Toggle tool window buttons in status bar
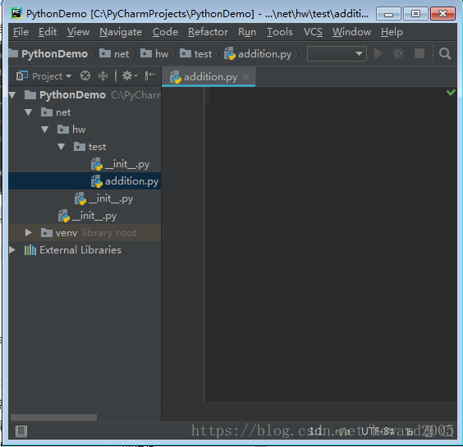This screenshot has height=447, width=463. (x=21, y=431)
